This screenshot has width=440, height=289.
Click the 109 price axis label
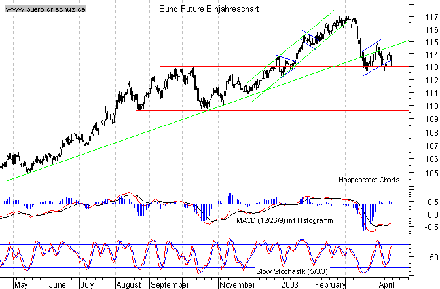(x=431, y=119)
